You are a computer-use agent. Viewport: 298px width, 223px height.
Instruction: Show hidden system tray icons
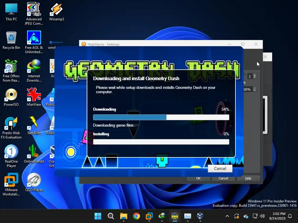click(x=227, y=216)
